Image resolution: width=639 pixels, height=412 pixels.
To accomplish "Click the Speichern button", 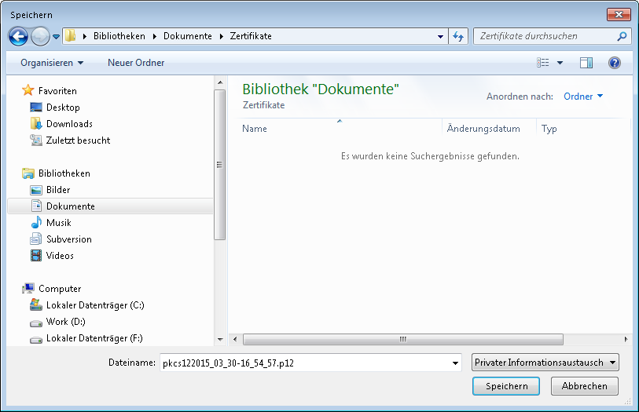I will pos(505,386).
